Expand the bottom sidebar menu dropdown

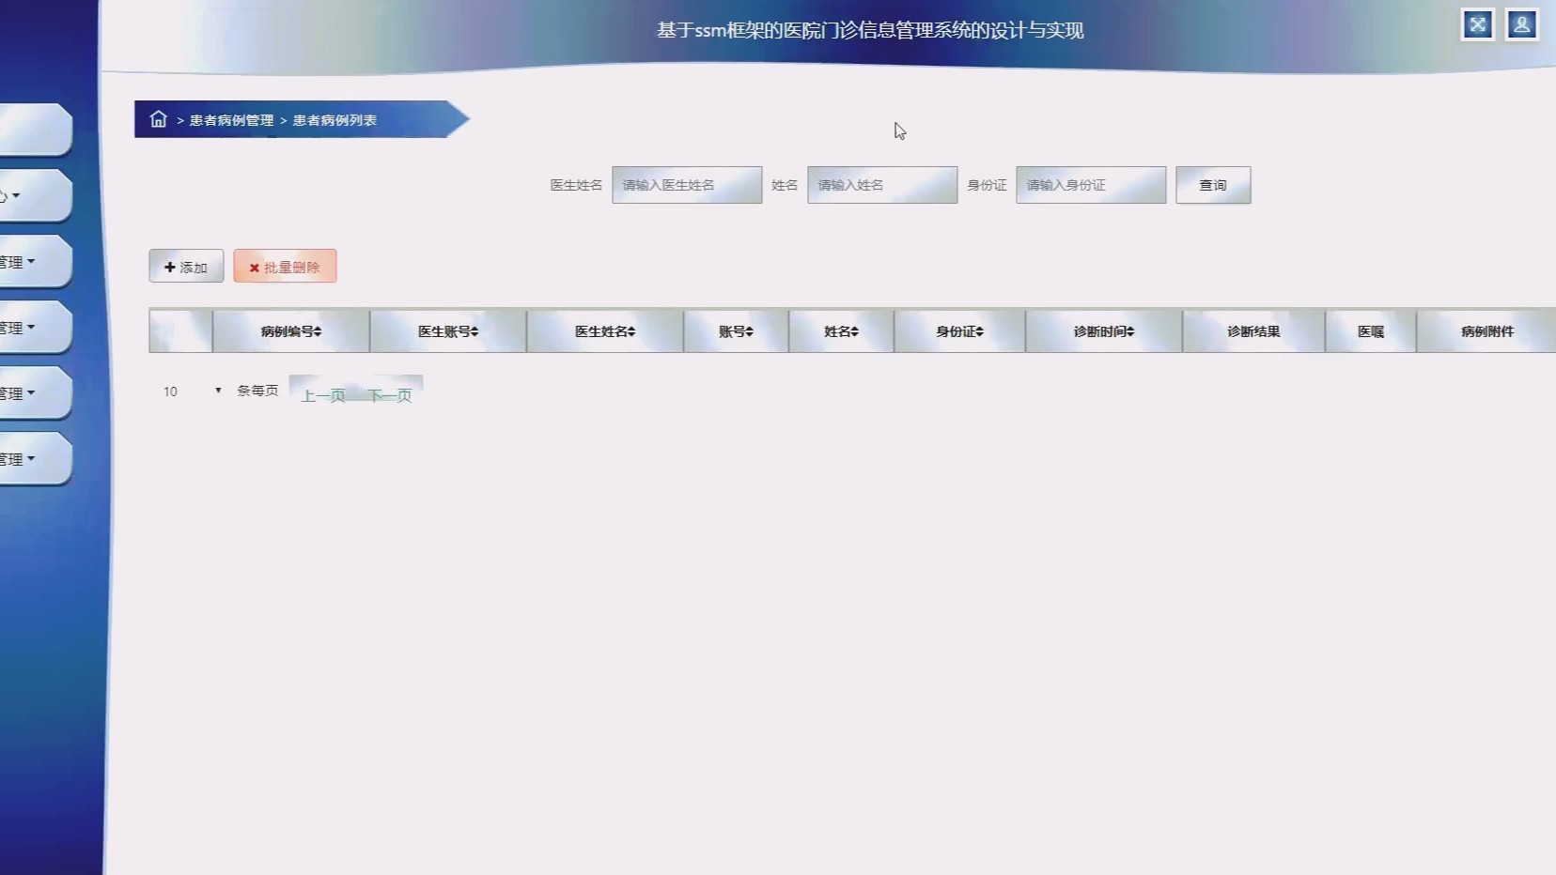tap(36, 458)
